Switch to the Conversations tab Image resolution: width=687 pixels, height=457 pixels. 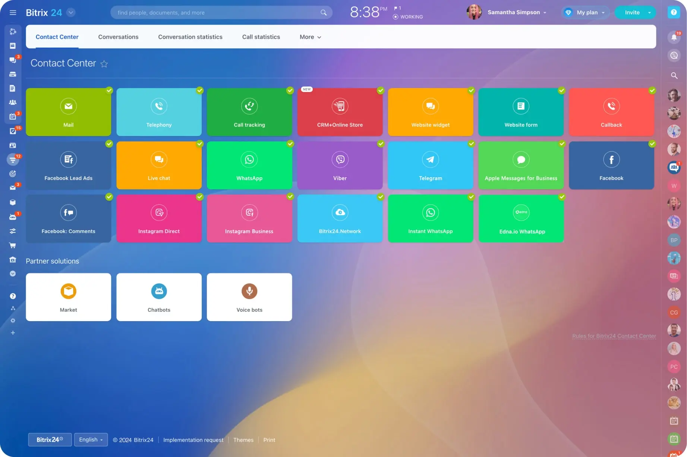coord(118,37)
